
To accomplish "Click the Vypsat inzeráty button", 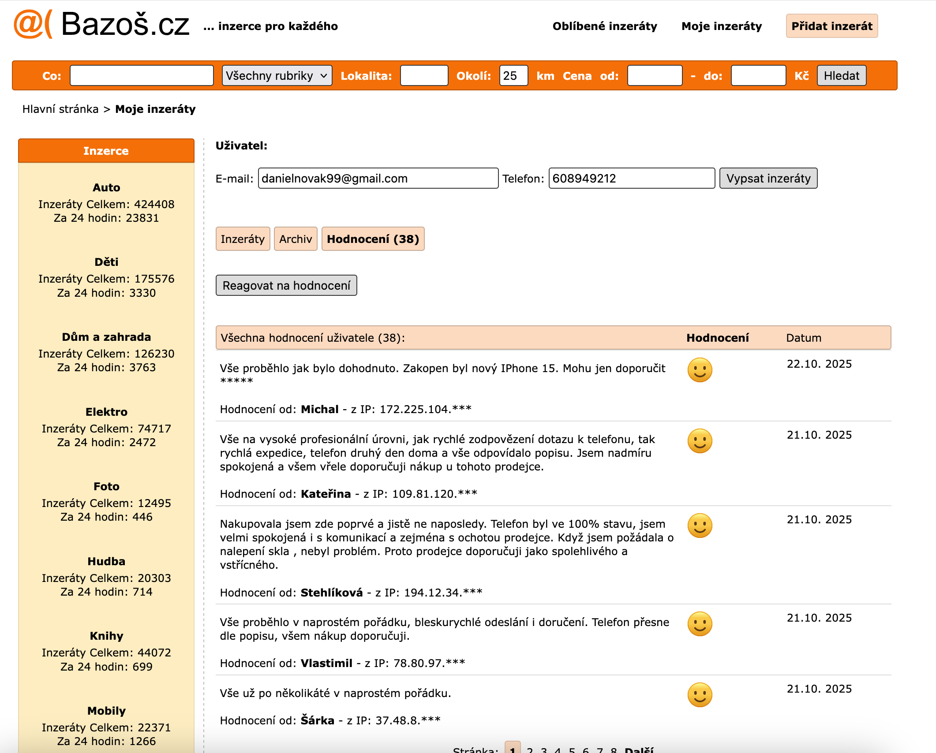I will click(x=768, y=178).
